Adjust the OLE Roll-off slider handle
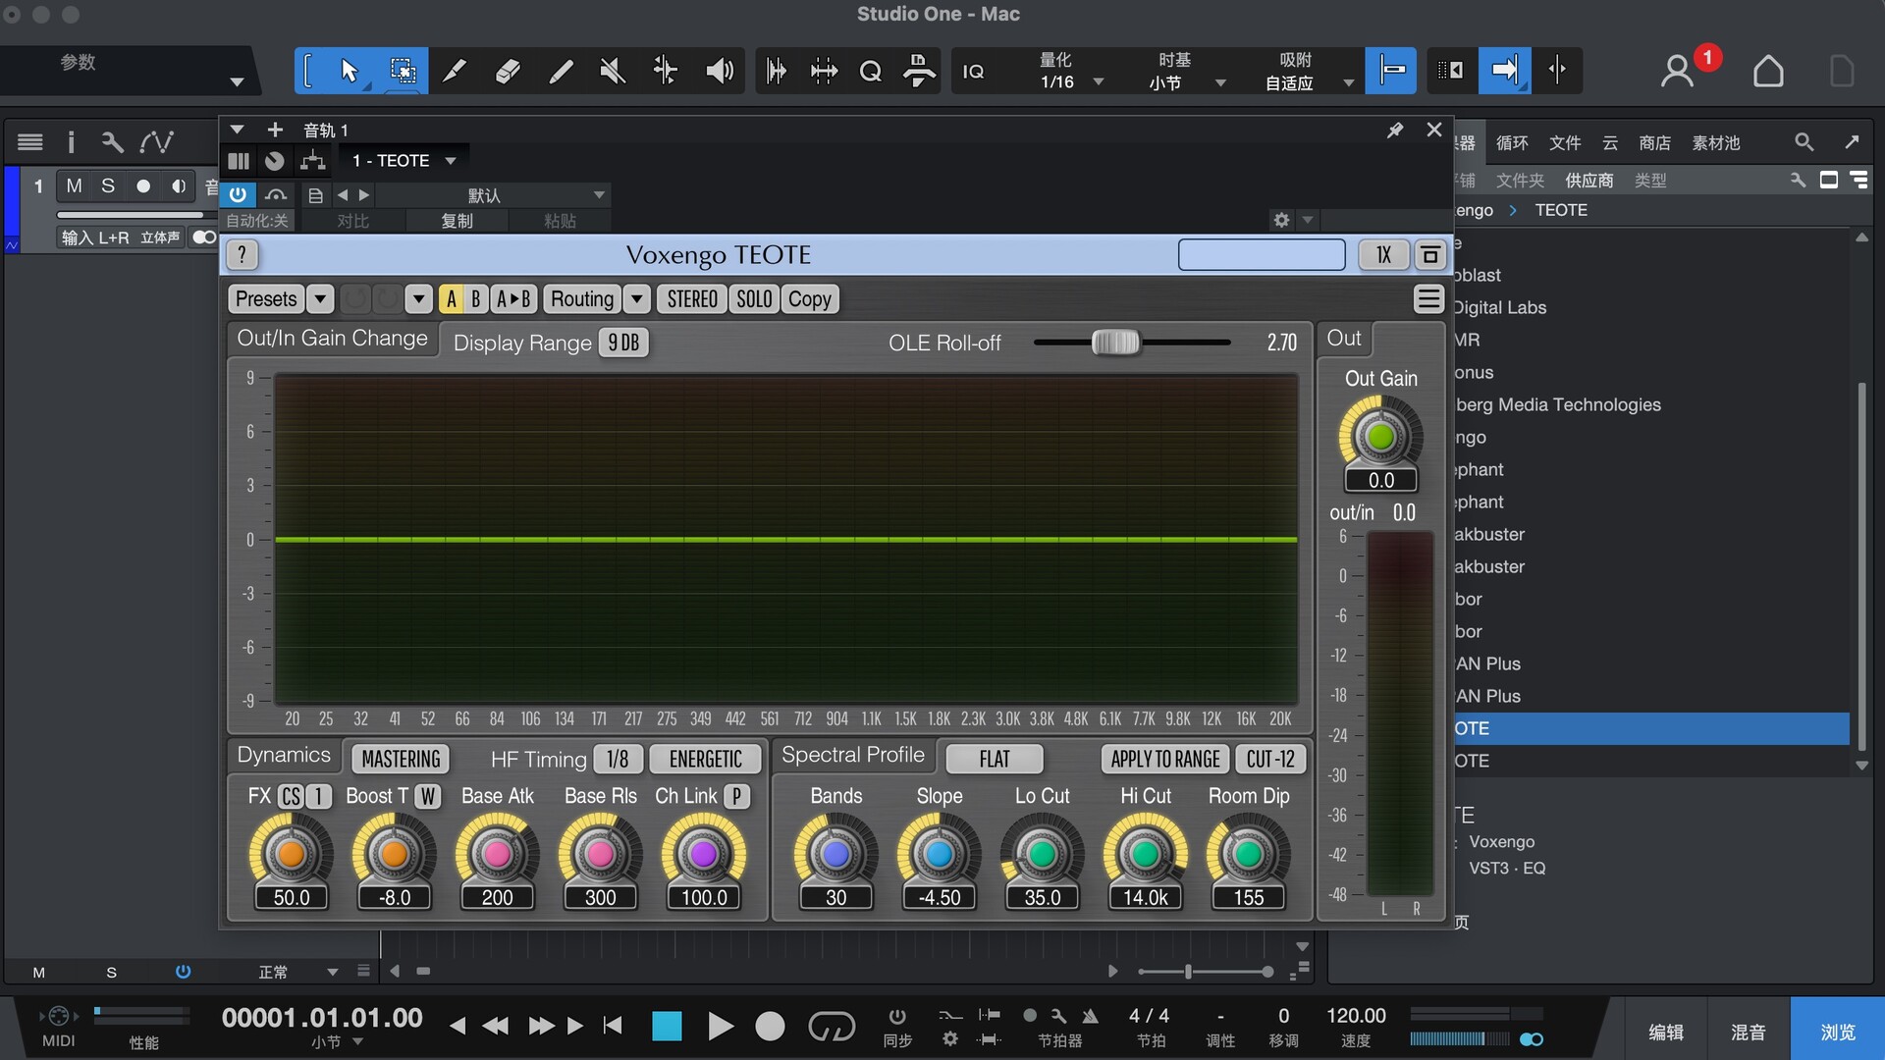 click(x=1115, y=343)
